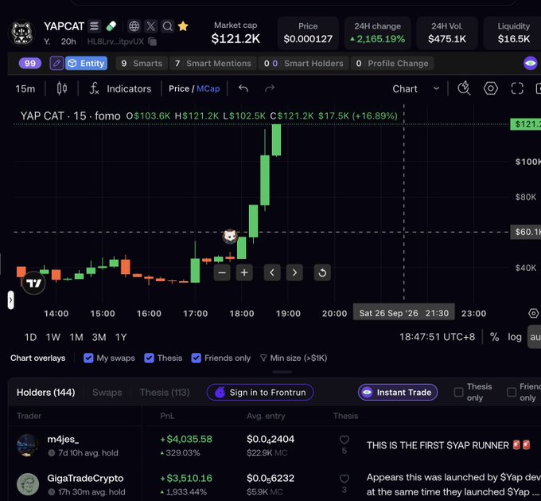541x501 pixels.
Task: Switch to the Thesis (113) tab
Action: (x=165, y=393)
